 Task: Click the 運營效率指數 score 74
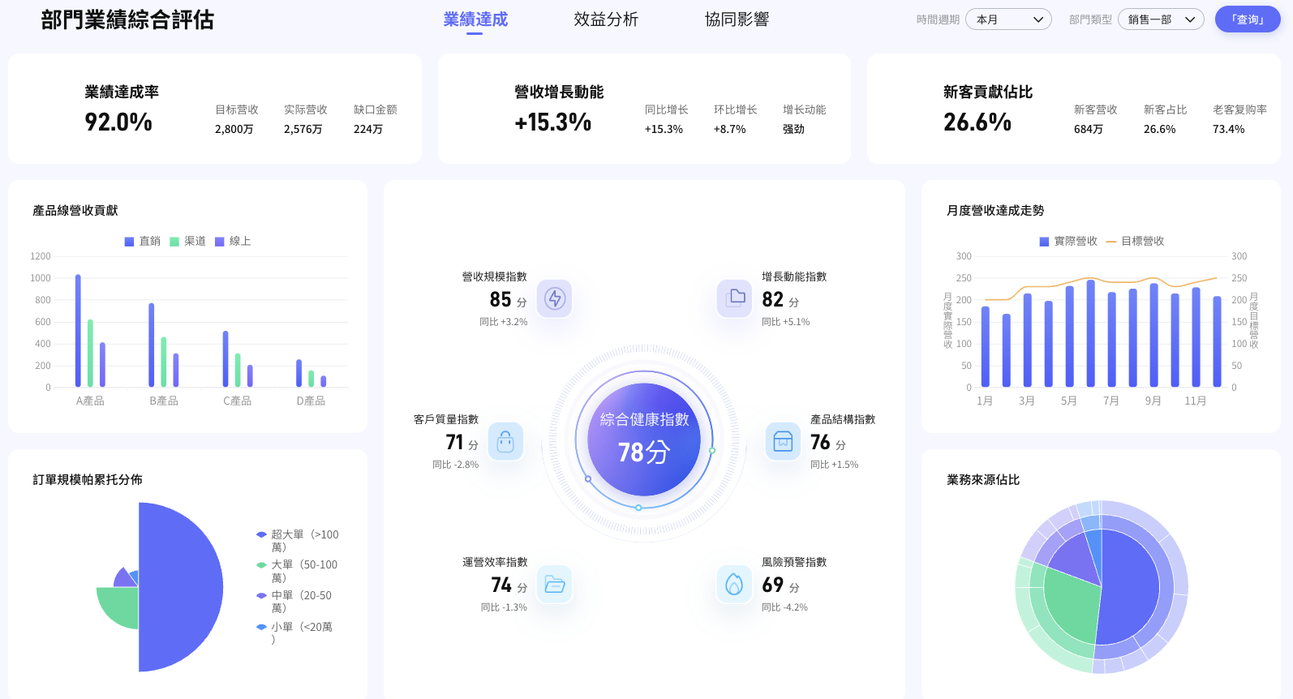[x=501, y=585]
